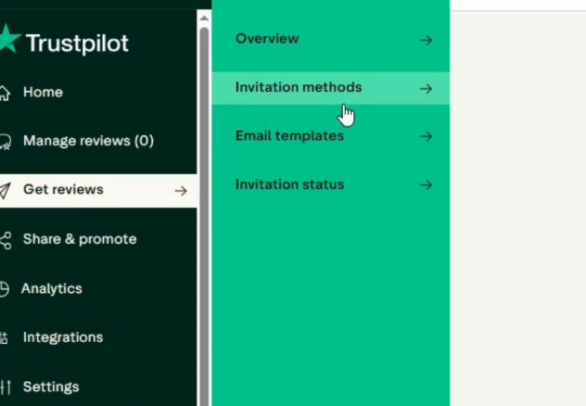The height and width of the screenshot is (406, 586).
Task: Click the arrow beside Invitation methods
Action: point(426,88)
